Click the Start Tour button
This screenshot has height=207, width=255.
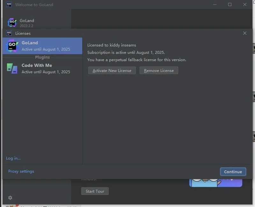[95, 191]
